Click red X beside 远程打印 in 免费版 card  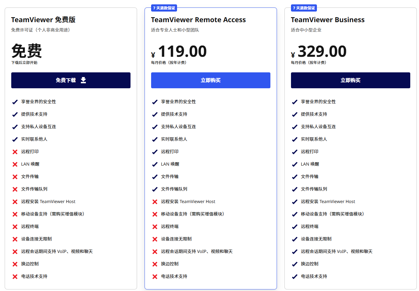[15, 152]
